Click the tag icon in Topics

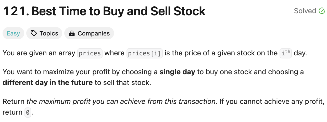coord(33,33)
